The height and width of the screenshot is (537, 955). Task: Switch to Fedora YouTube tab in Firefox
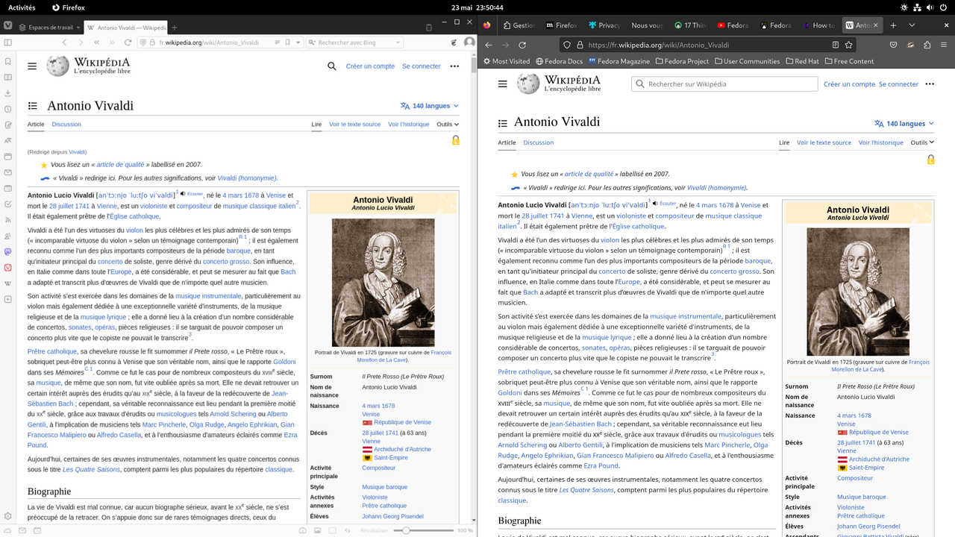coord(733,25)
